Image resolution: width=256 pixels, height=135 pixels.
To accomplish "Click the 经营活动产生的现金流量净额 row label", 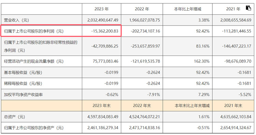I will point(34,61).
